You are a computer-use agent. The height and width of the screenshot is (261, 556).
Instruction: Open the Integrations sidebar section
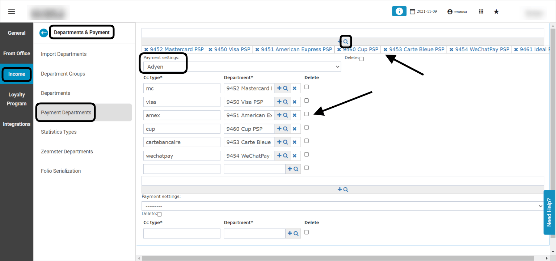click(x=17, y=124)
